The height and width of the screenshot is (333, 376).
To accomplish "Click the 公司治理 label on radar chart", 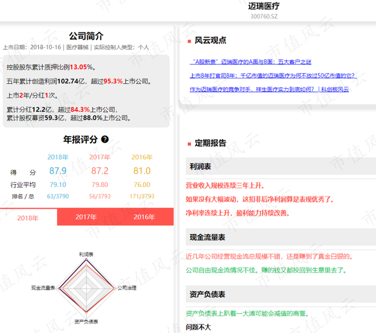I will coord(127,288).
